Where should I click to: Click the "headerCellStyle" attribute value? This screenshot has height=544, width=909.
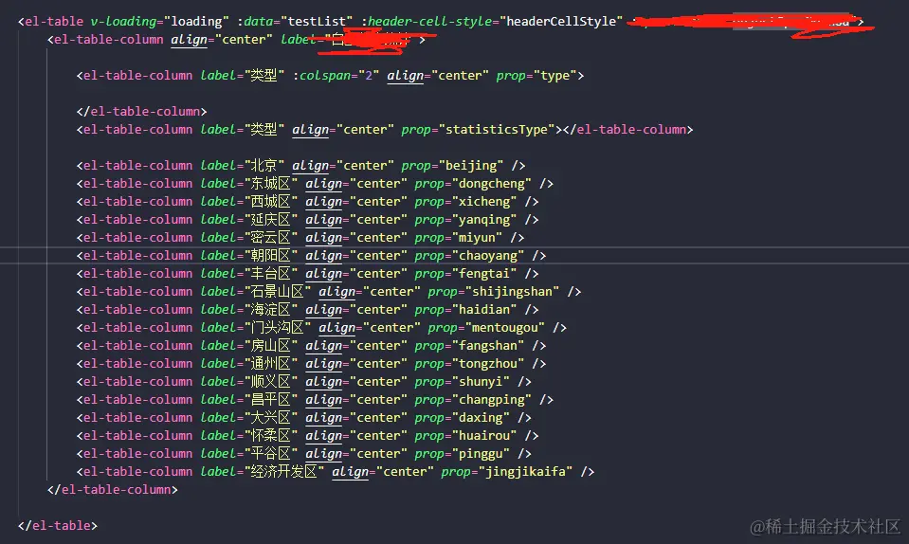click(560, 22)
